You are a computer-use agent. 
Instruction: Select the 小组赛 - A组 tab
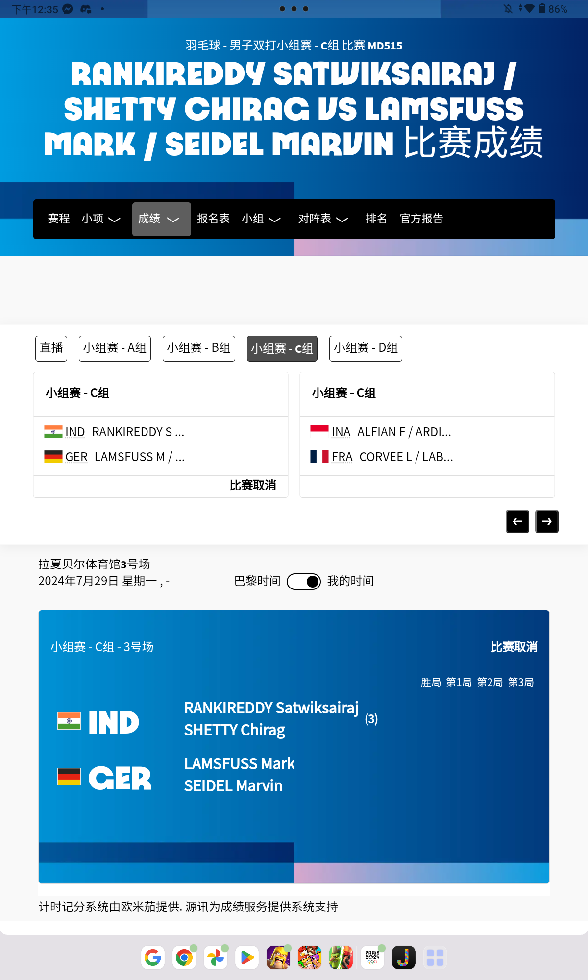point(115,348)
